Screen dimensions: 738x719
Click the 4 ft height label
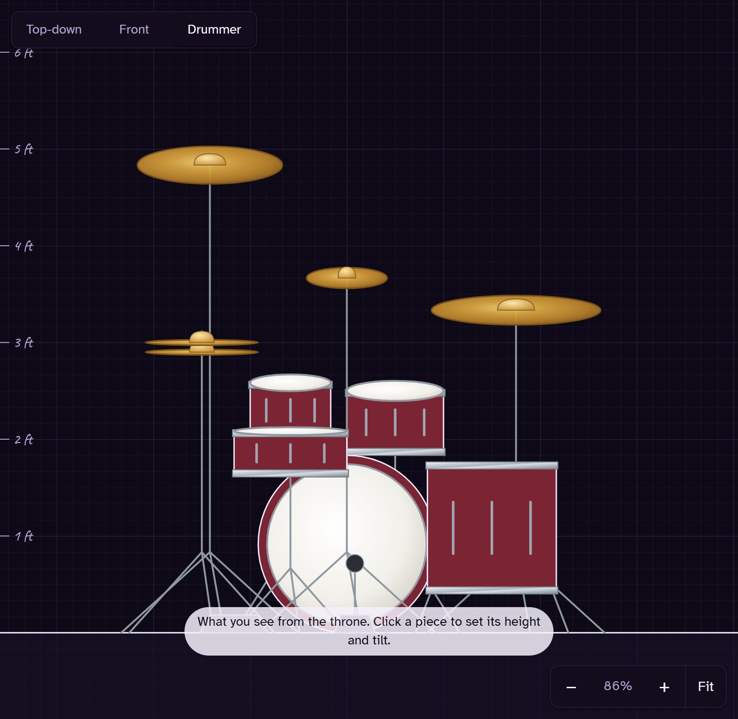click(x=24, y=246)
